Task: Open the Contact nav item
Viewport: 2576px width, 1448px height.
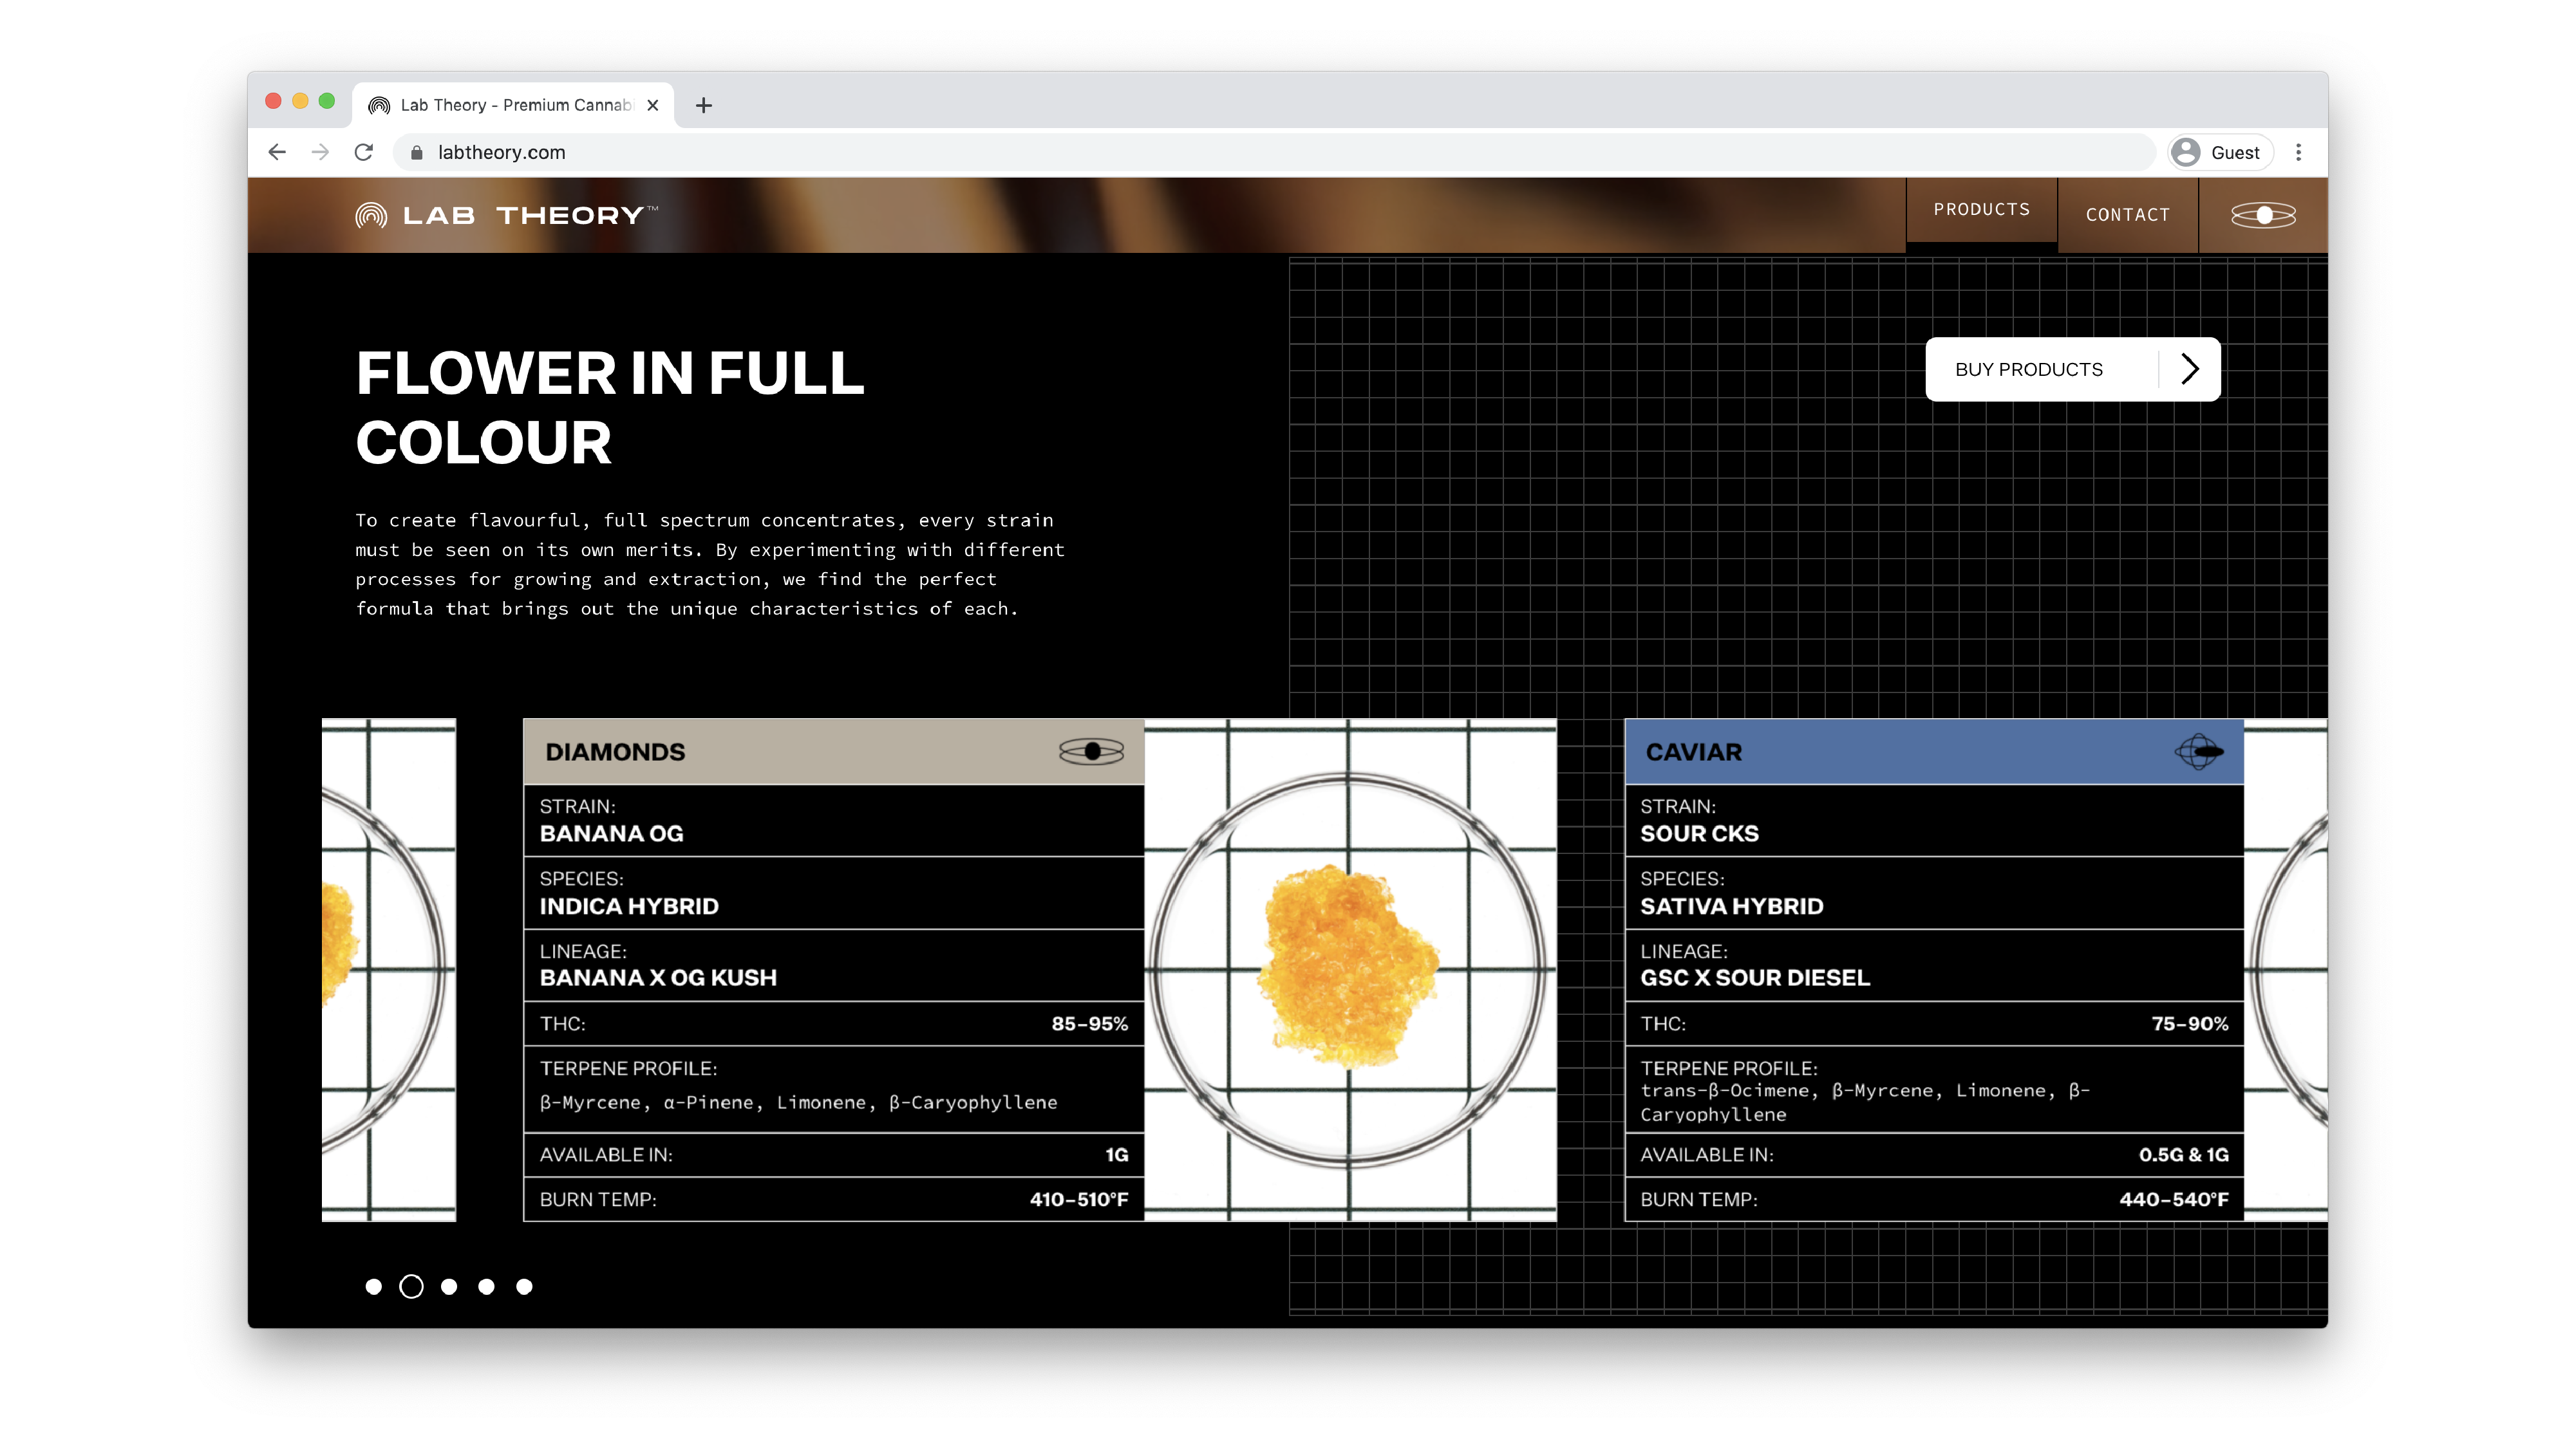Action: (x=2127, y=215)
